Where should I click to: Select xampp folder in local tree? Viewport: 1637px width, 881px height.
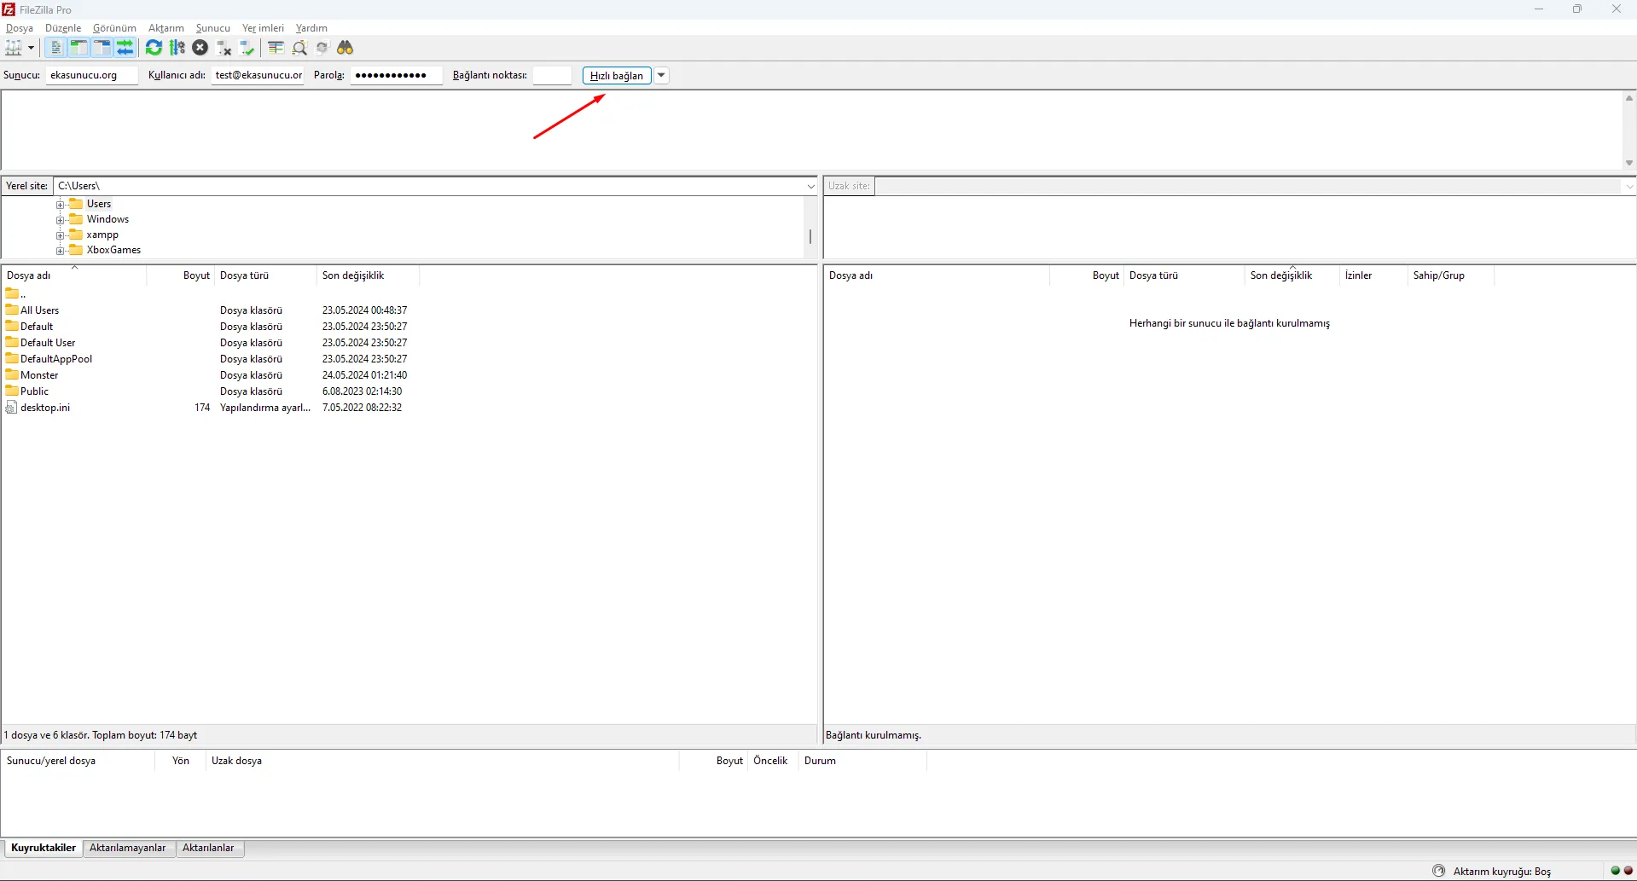102,235
